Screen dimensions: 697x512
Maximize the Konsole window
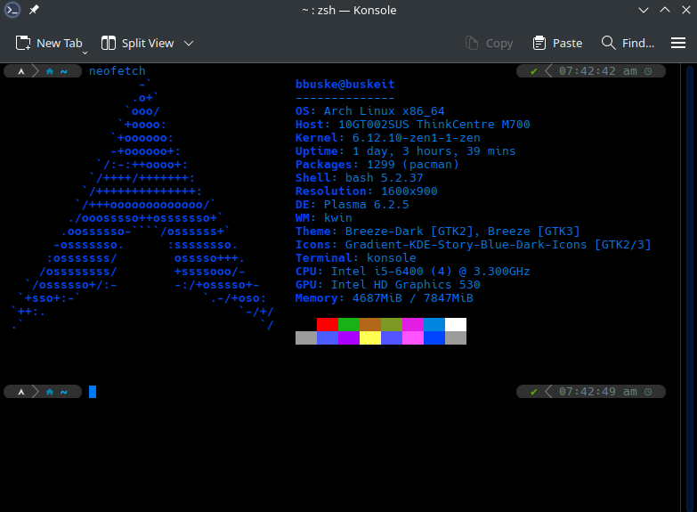click(663, 11)
